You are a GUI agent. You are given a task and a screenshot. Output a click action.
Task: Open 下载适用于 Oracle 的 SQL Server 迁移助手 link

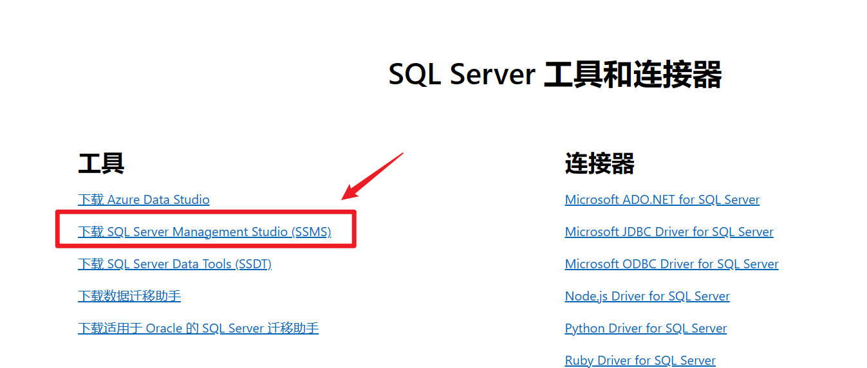point(198,328)
